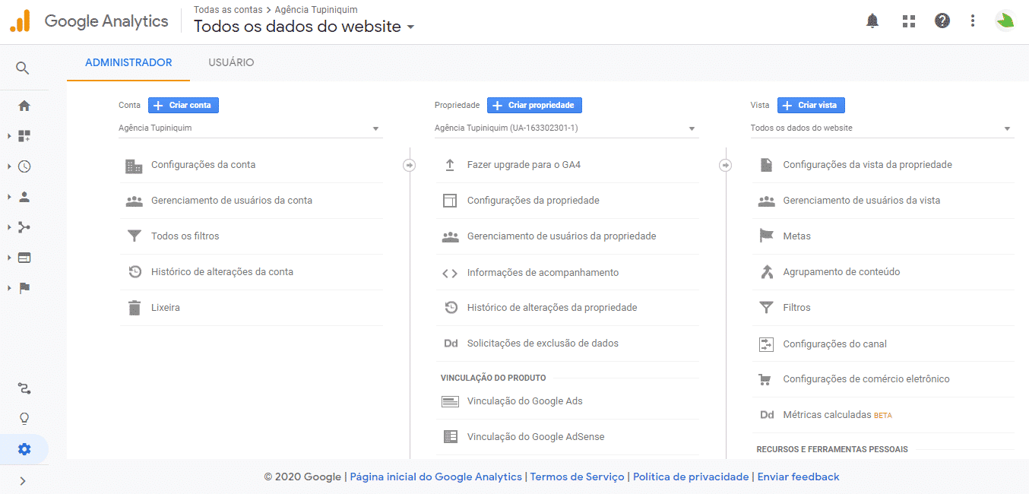Open the help question mark icon
Image resolution: width=1029 pixels, height=494 pixels.
pyautogui.click(x=942, y=21)
